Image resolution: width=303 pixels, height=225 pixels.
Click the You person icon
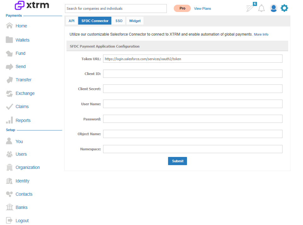pos(9,141)
